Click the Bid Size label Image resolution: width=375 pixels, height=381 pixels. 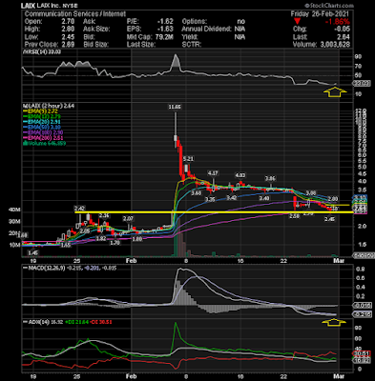pyautogui.click(x=95, y=45)
